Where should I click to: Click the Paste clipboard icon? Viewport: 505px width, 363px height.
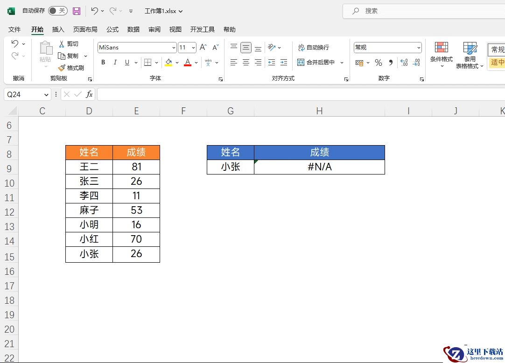[x=46, y=49]
